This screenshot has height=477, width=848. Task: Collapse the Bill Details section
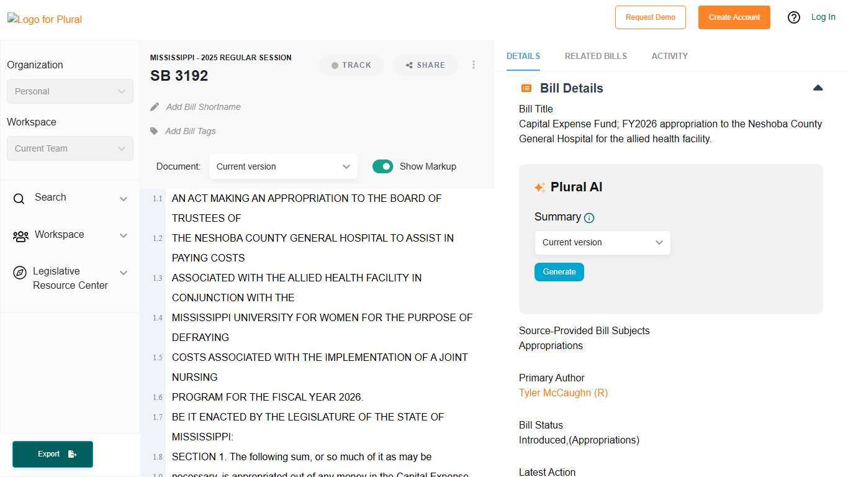(x=818, y=88)
